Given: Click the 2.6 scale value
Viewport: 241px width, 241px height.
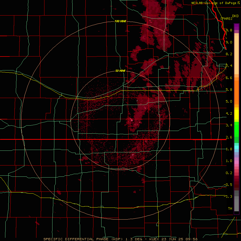Looking at the screenshot, I should pyautogui.click(x=229, y=137).
